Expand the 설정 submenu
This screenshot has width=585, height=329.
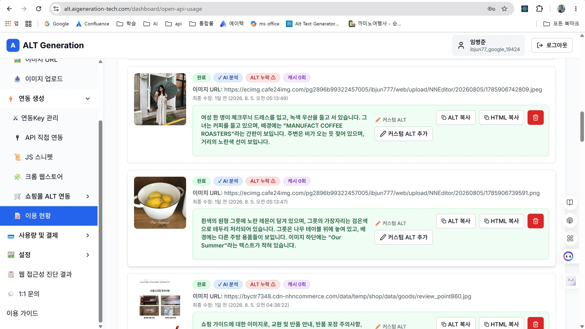pos(87,255)
